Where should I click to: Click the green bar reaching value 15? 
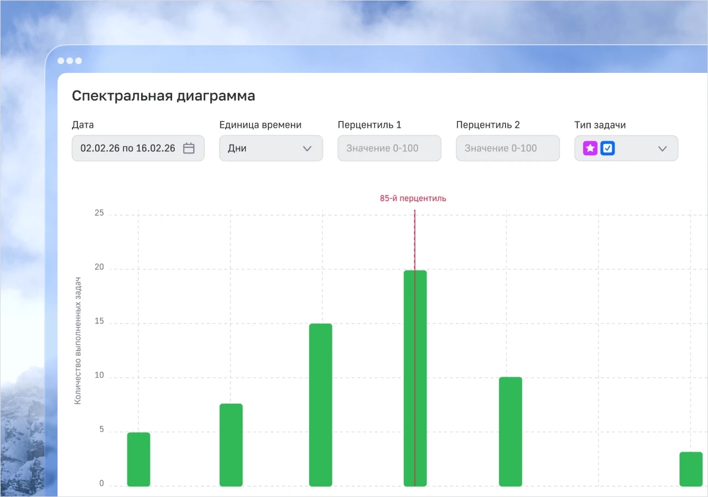point(321,403)
